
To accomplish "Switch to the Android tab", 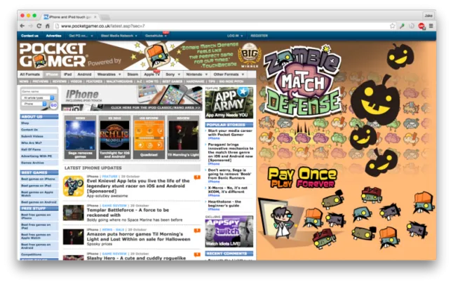I will coord(84,74).
